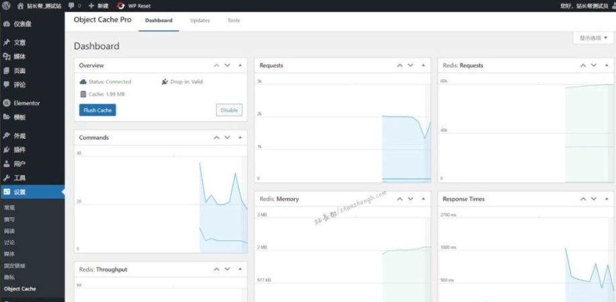
Task: Collapse the Overview panel toggle
Action: click(x=240, y=66)
